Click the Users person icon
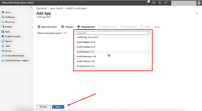The height and width of the screenshot is (111, 202). 3,46
